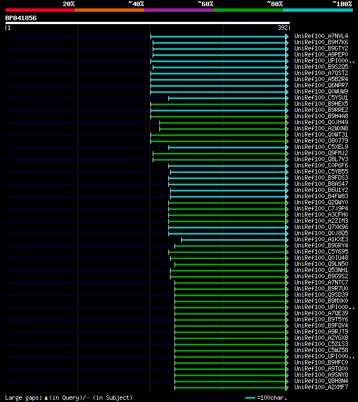Open hit UniRef100_Q0IU48

click(321, 258)
